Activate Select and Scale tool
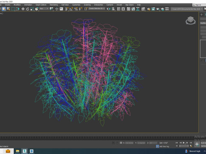Image resolution: width=206 pixels, height=154 pixels. (32, 9)
